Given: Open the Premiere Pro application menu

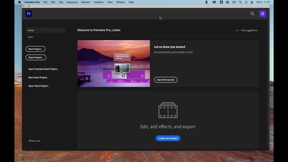Looking at the screenshot, I should pos(32,2).
